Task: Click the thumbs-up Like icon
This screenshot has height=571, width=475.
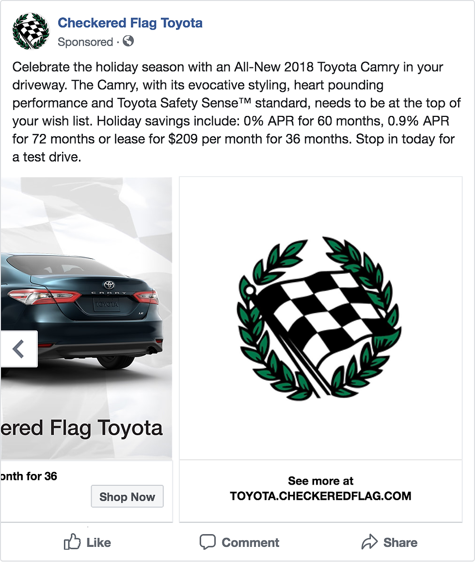Action: click(x=72, y=542)
